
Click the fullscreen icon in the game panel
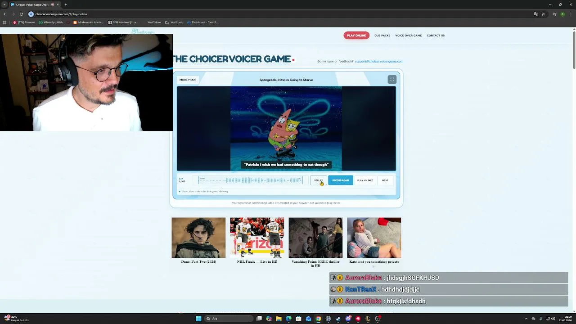point(392,80)
